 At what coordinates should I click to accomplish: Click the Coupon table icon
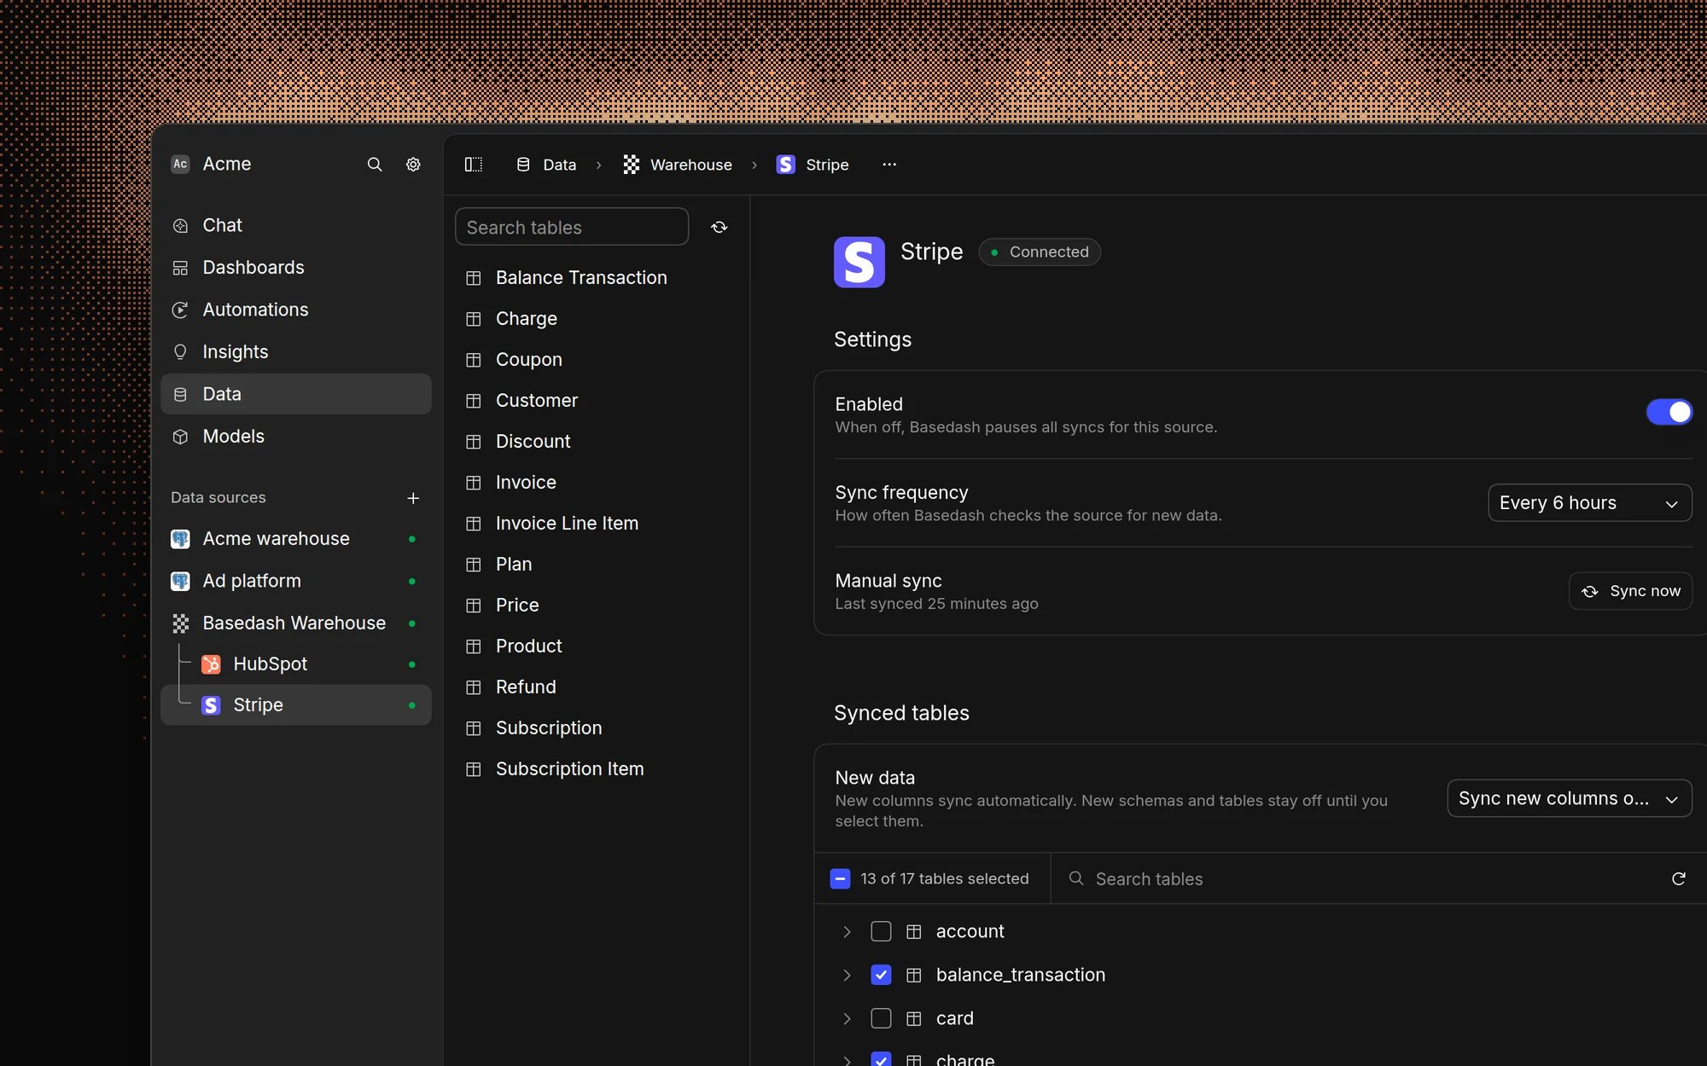[x=474, y=360]
